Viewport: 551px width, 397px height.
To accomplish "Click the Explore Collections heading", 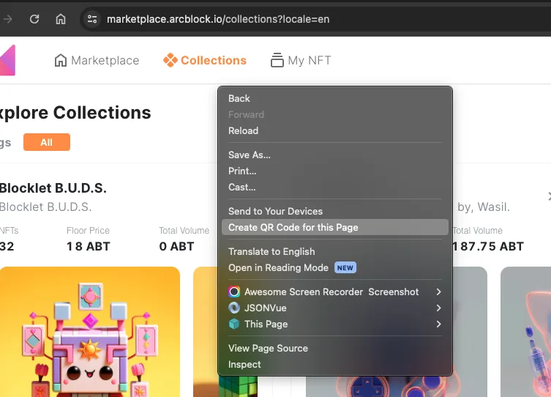I will [75, 113].
